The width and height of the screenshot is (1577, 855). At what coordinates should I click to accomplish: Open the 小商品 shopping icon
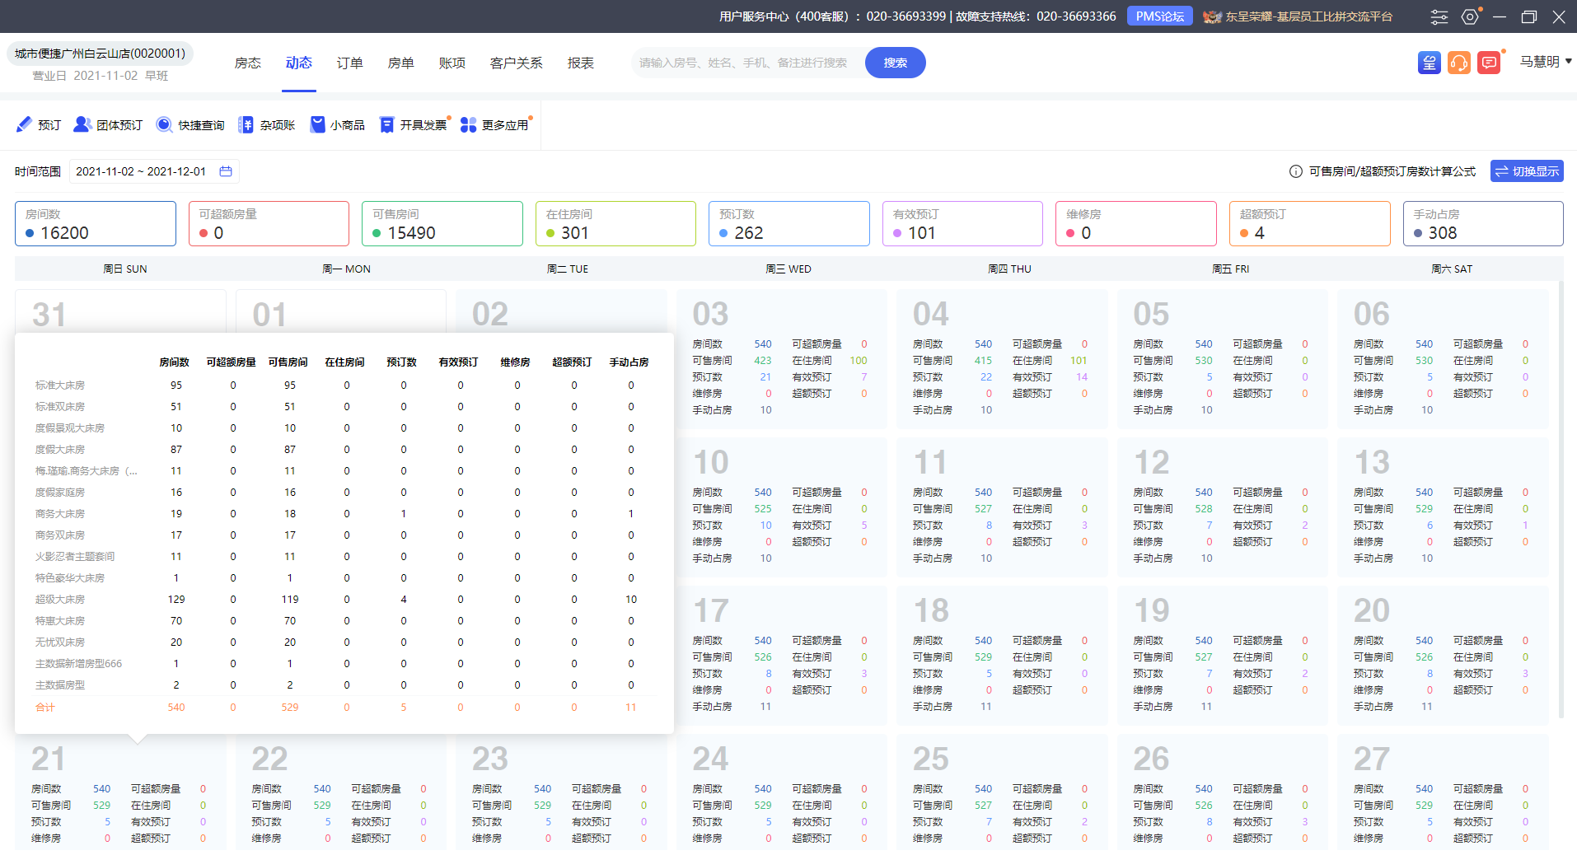click(317, 124)
